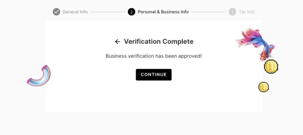Screen dimensions: 303x135
Task: Select the step 2 number circle
Action: (x=131, y=12)
